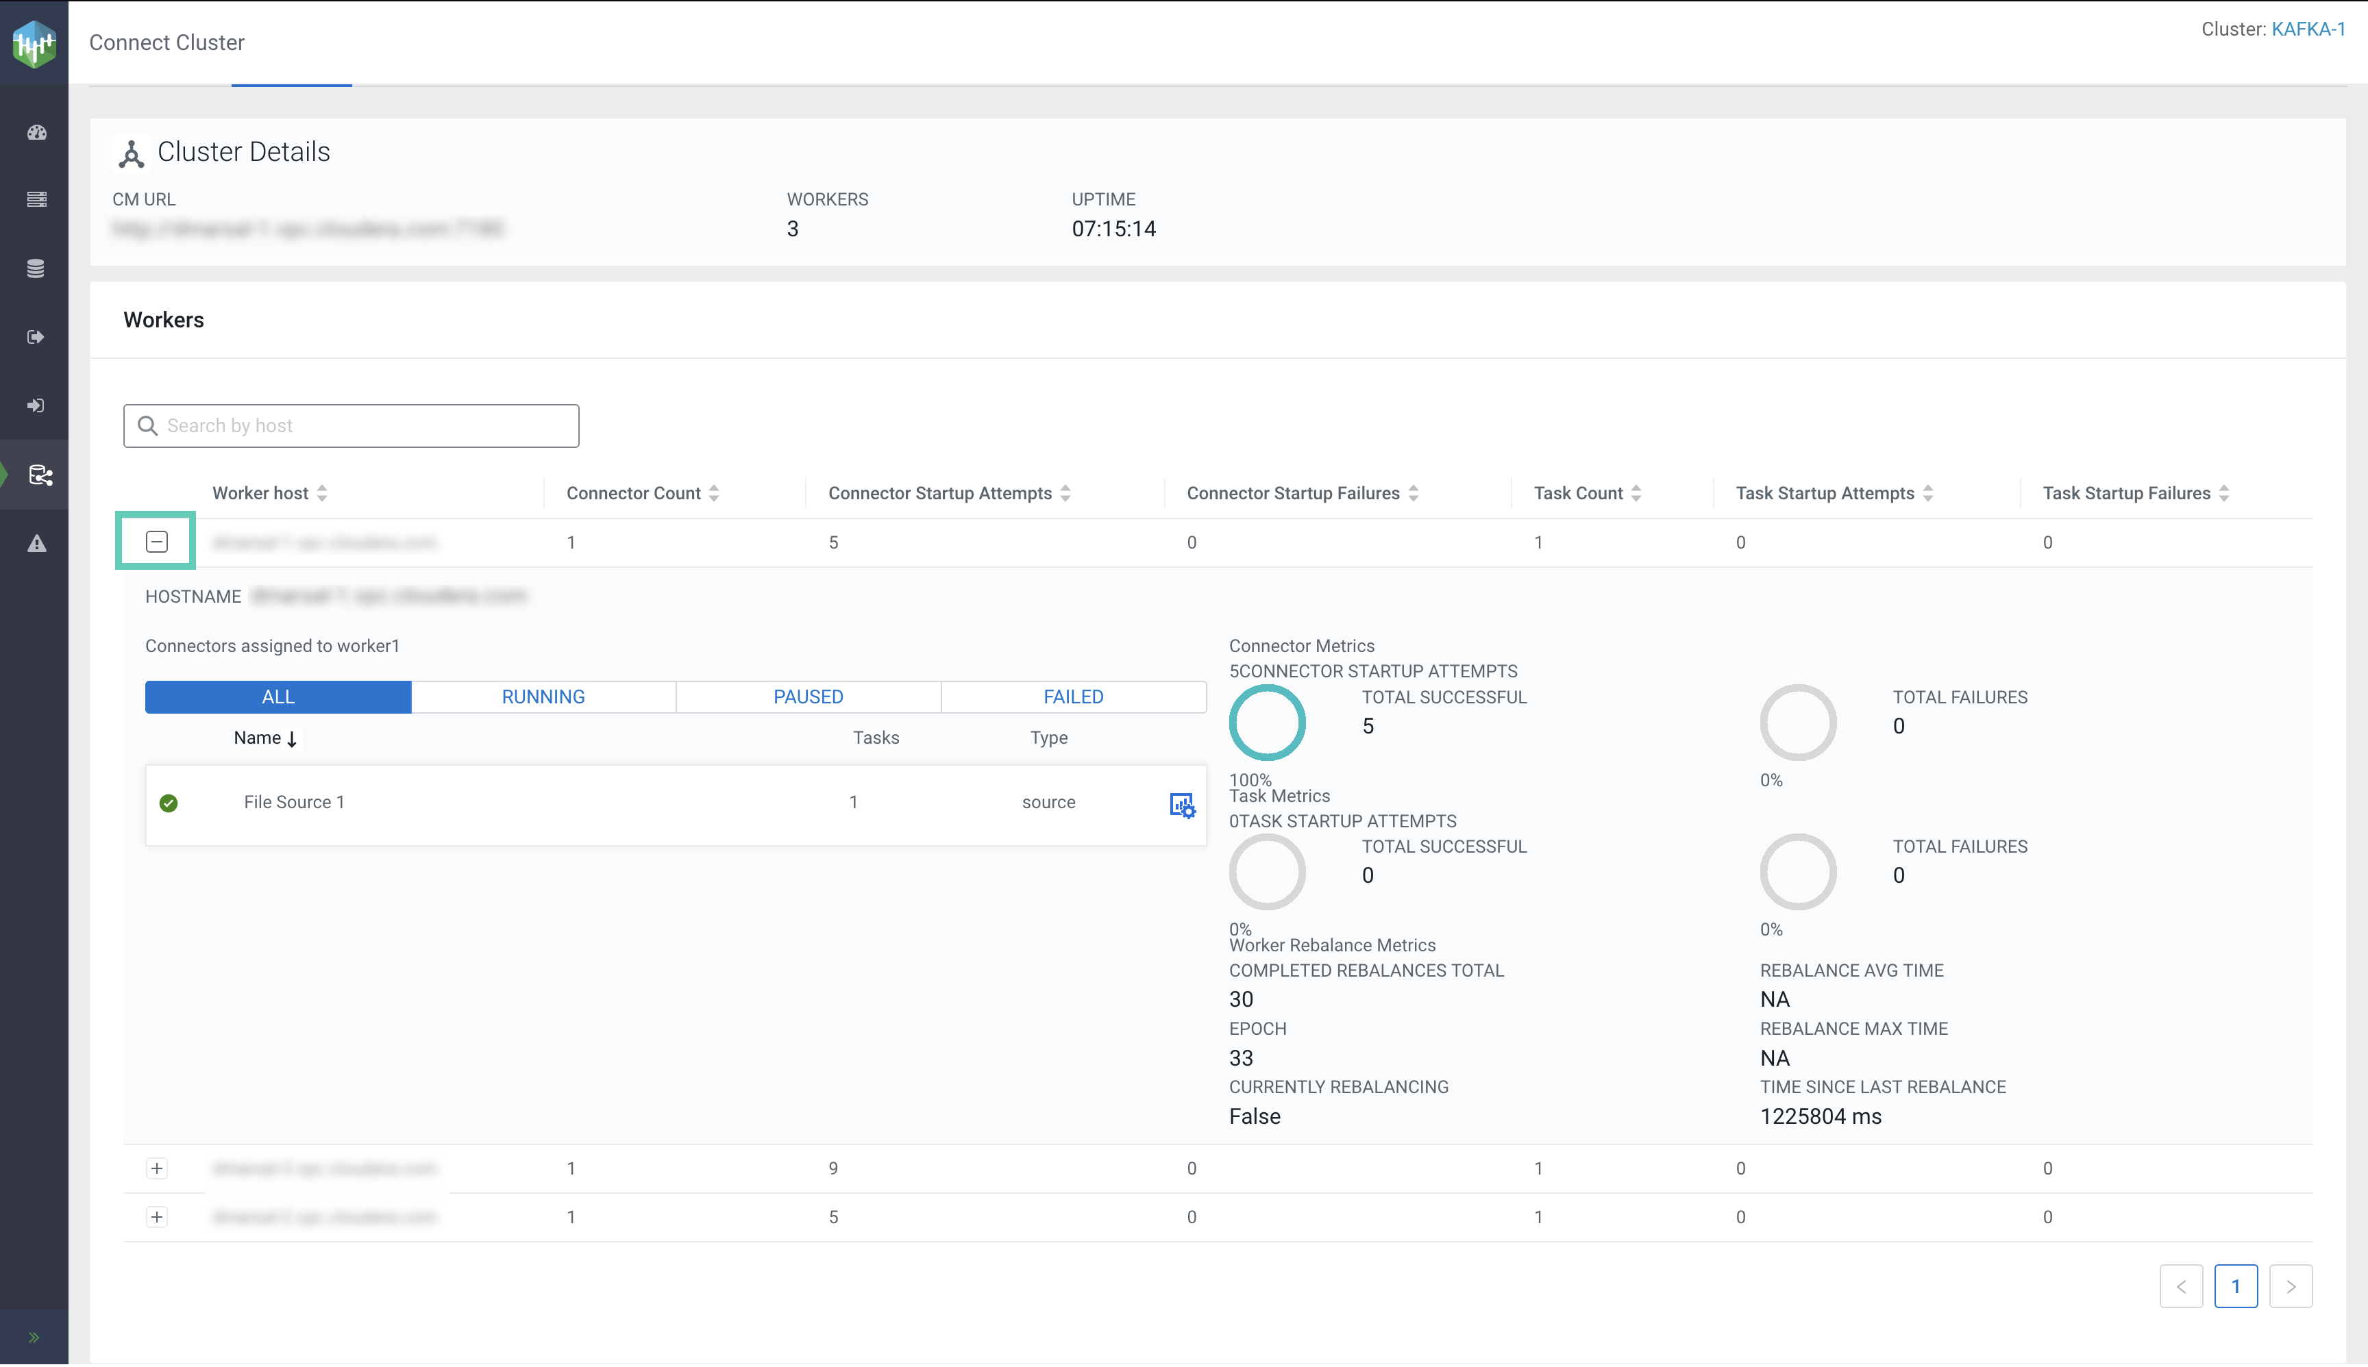Open File Source 1 connector settings icon
The height and width of the screenshot is (1367, 2368).
click(x=1182, y=805)
